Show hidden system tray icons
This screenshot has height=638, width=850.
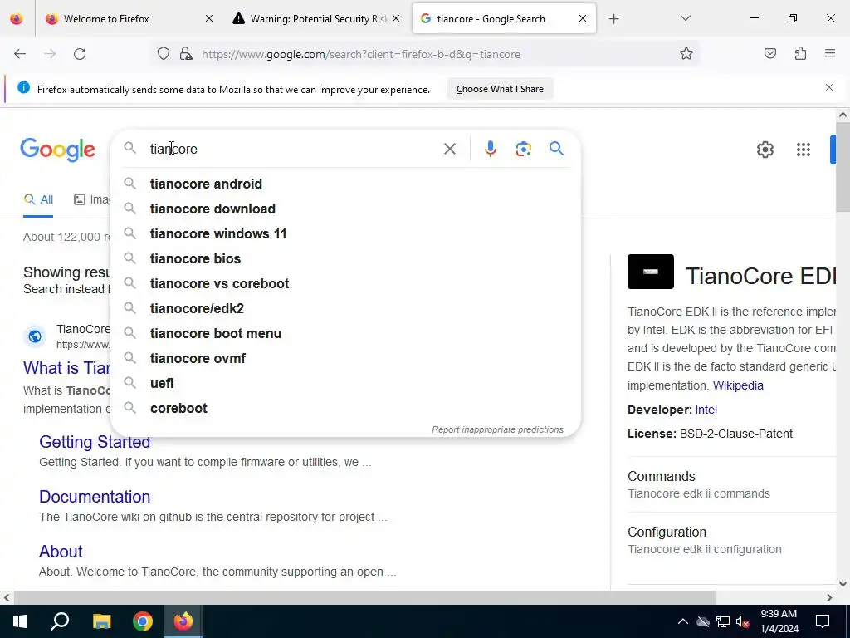[682, 621]
